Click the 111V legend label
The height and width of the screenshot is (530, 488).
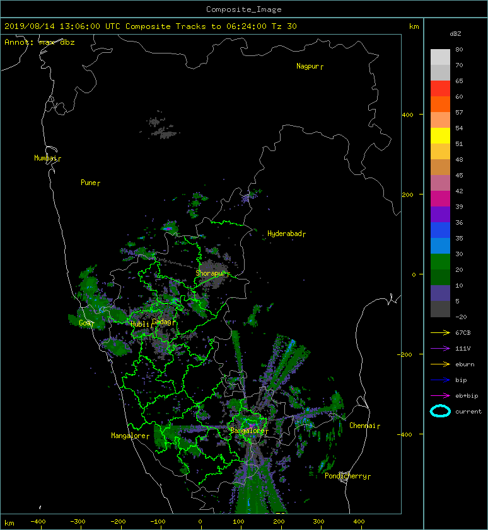463,349
